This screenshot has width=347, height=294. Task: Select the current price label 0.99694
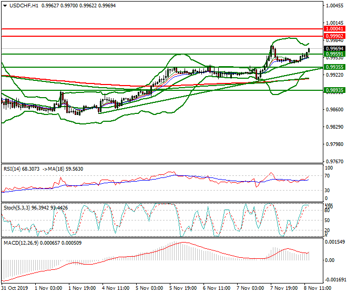[x=334, y=48]
